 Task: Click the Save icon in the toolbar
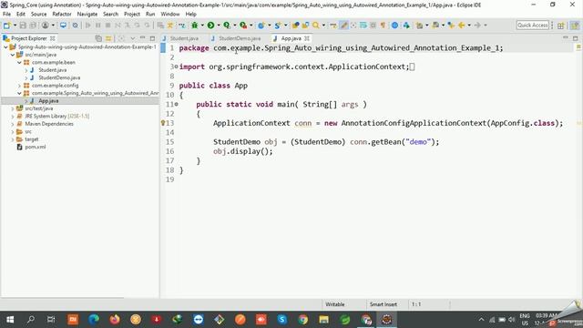(x=23, y=26)
